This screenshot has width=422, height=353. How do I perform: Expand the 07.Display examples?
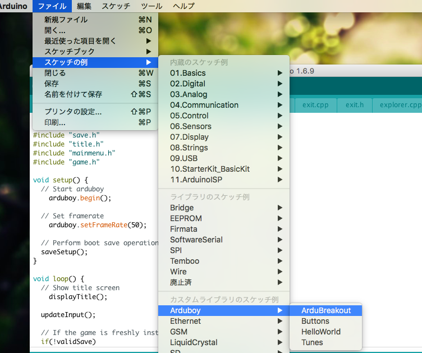tap(224, 137)
